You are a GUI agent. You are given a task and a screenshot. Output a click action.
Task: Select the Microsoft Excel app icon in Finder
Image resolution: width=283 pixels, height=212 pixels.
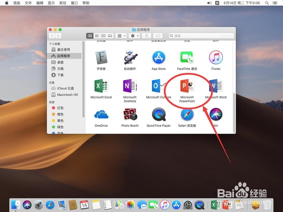pos(101,86)
